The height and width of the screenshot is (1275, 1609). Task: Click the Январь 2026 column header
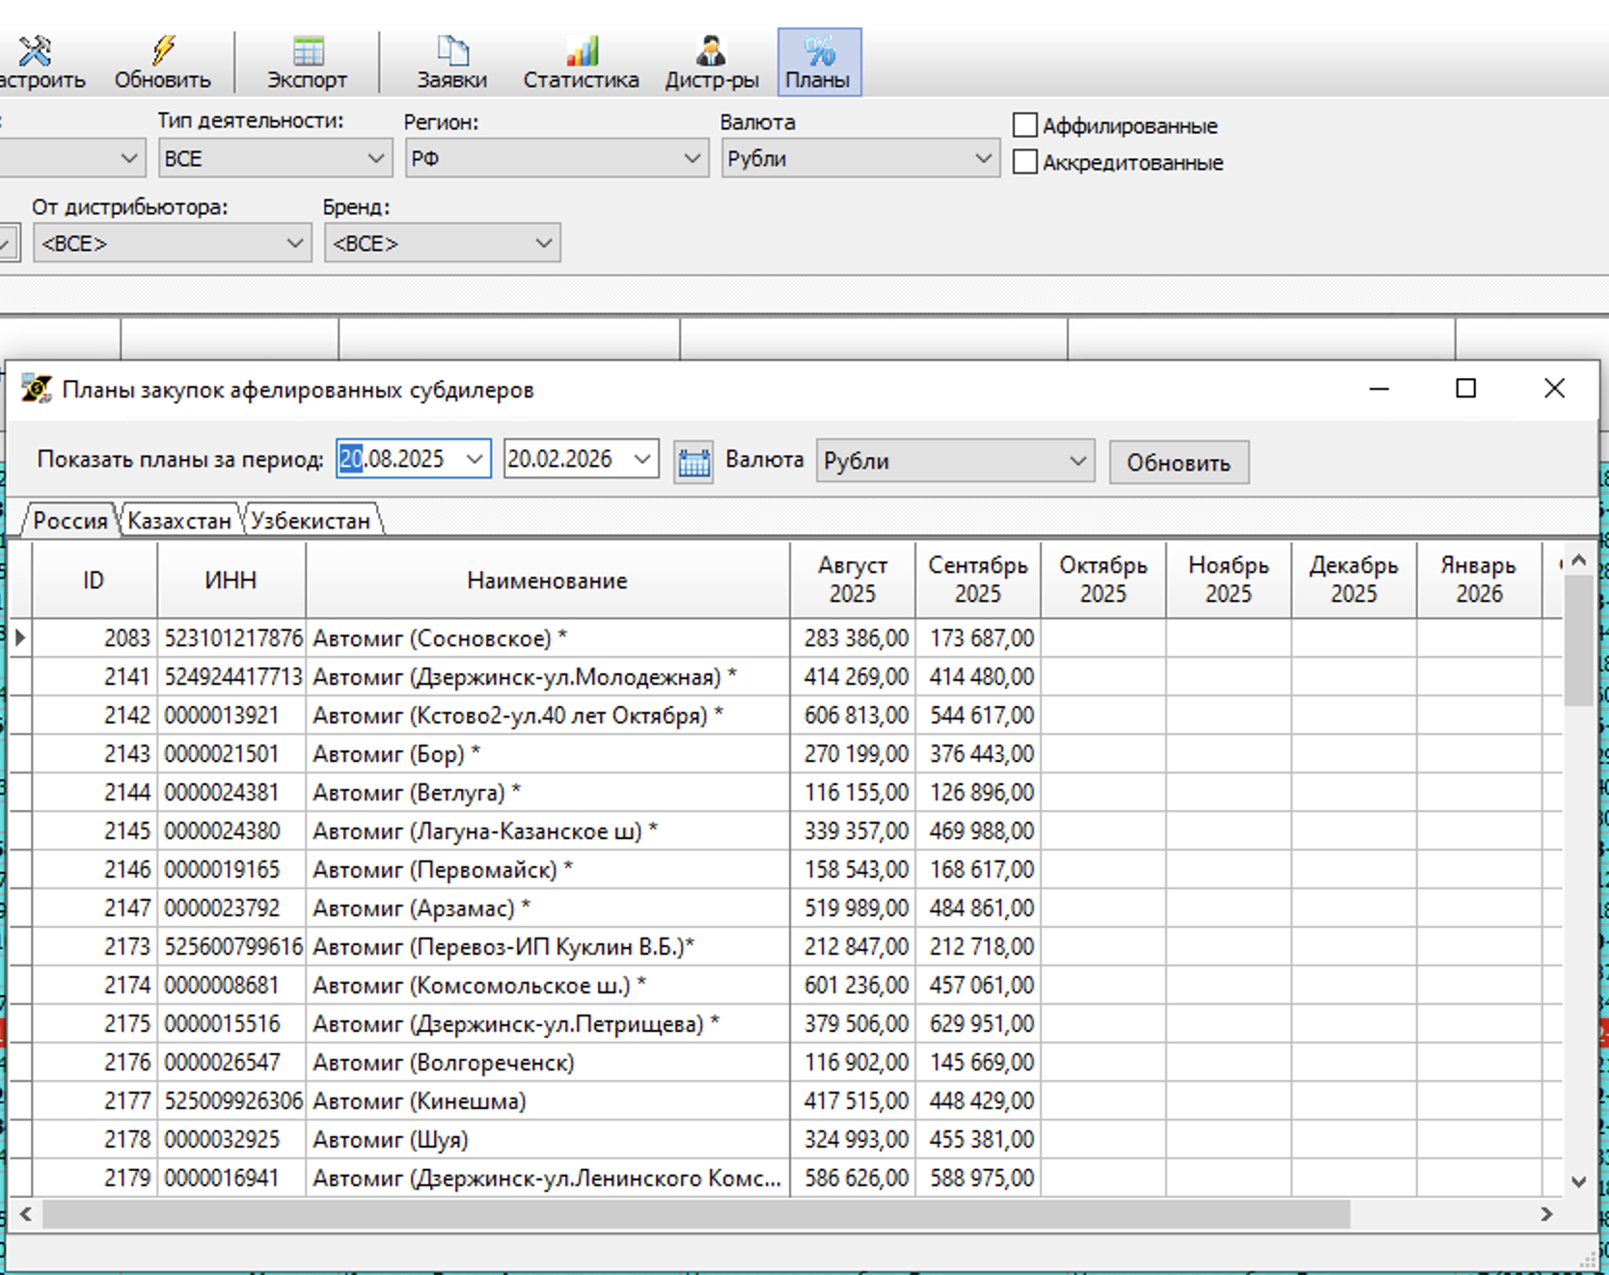tap(1480, 580)
